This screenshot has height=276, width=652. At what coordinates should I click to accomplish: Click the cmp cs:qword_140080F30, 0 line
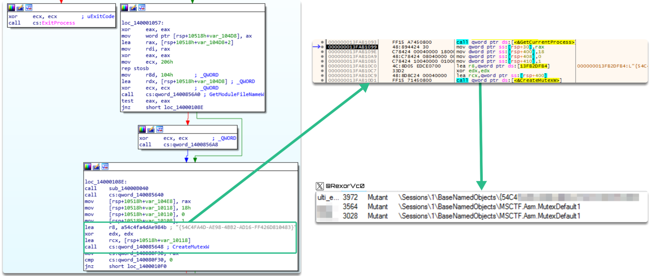click(x=129, y=260)
